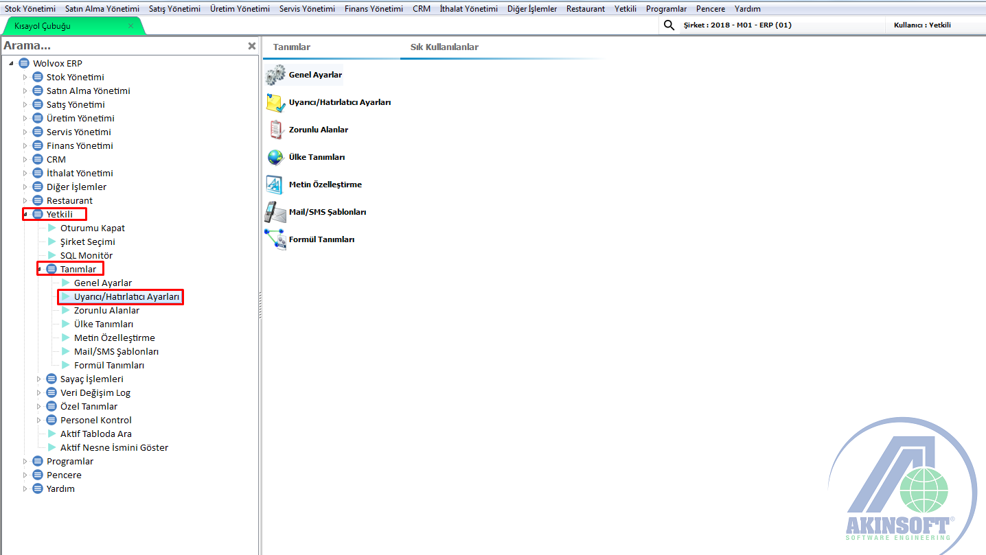Click the Oturumu Kapat arrow icon
This screenshot has width=986, height=555.
point(51,228)
